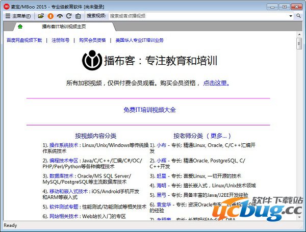
Task: Click 搜索视频: label
Action: pyautogui.click(x=96, y=16)
